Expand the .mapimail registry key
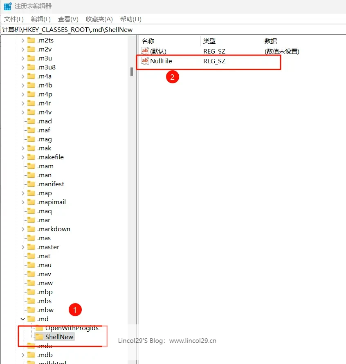 click(x=22, y=202)
